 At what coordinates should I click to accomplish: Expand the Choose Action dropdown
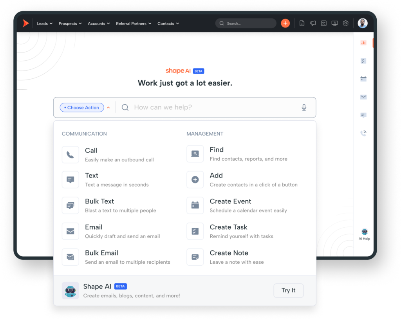[82, 107]
